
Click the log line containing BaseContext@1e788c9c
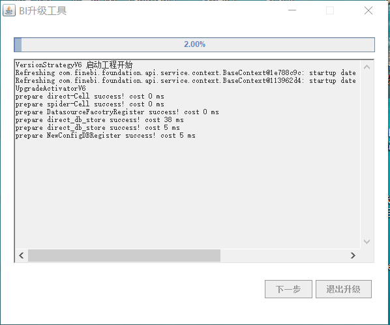186,73
